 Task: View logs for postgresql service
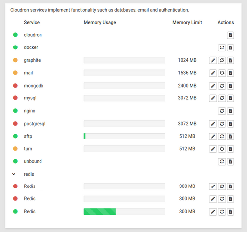tap(230, 124)
